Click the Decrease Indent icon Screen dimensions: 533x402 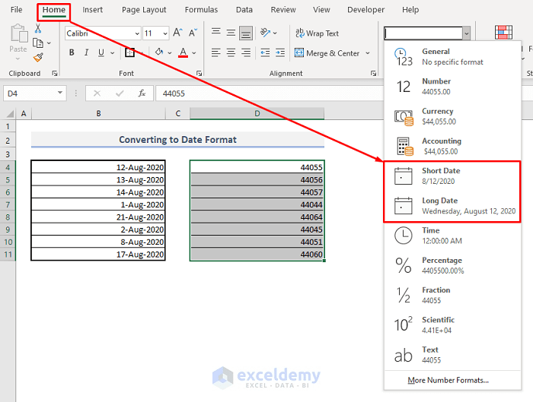(265, 52)
